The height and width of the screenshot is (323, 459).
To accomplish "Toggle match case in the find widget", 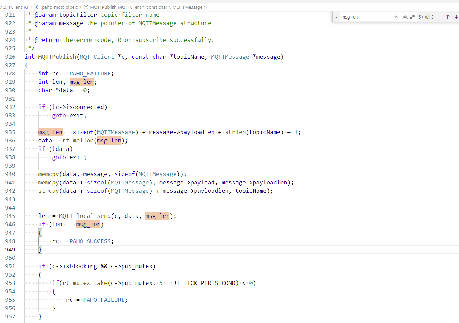I will point(397,16).
